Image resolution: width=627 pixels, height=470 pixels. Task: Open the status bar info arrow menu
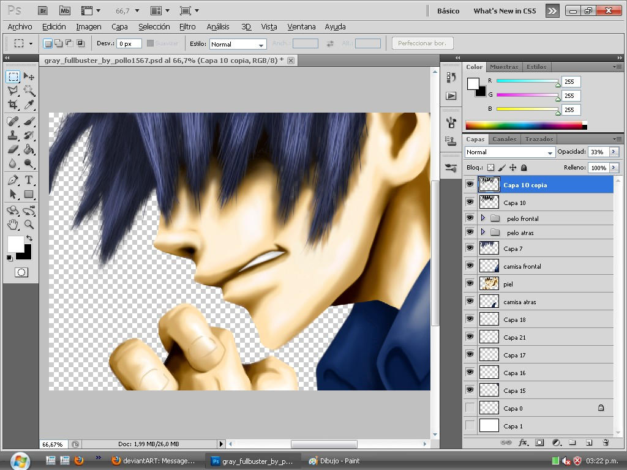[x=220, y=444]
